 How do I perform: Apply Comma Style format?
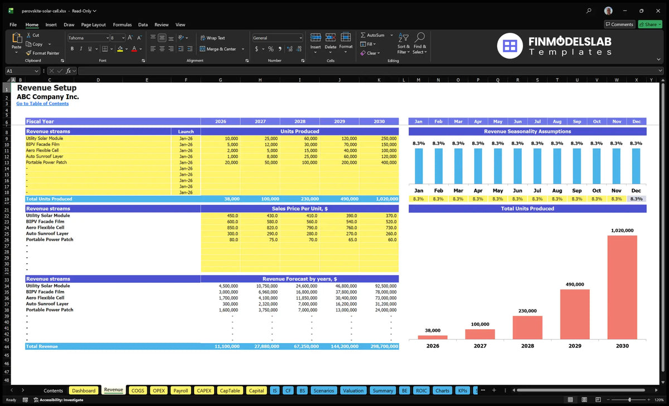pos(279,49)
